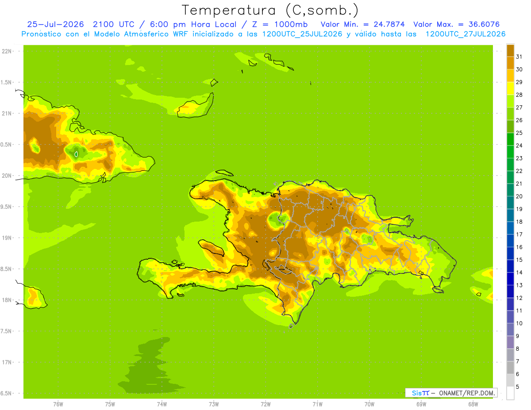Image resolution: width=531 pixels, height=410 pixels.
Task: Click the legend value 28
Action: coord(519,95)
